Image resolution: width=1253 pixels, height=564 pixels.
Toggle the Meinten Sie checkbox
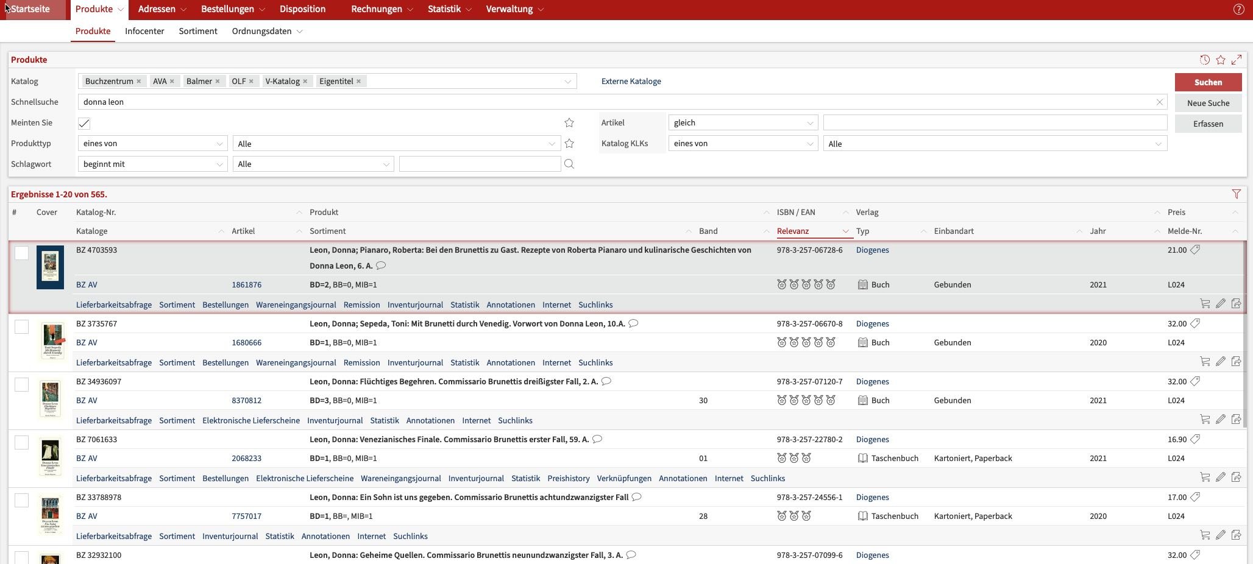tap(84, 123)
